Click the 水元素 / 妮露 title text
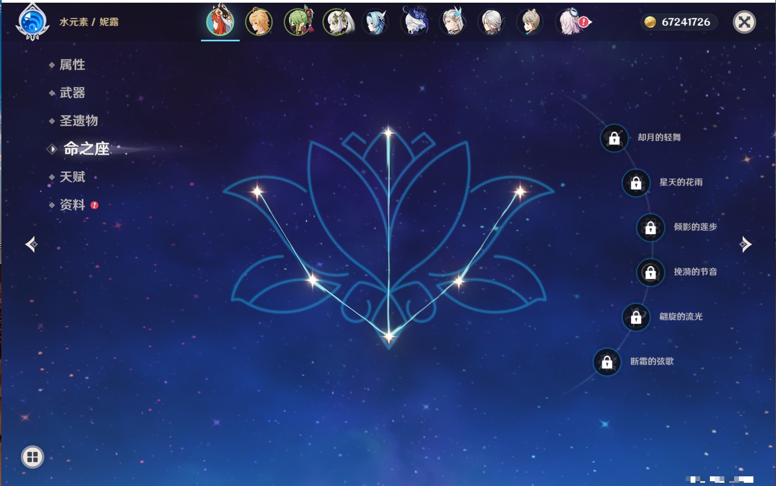Viewport: 776px width, 486px height. [89, 22]
